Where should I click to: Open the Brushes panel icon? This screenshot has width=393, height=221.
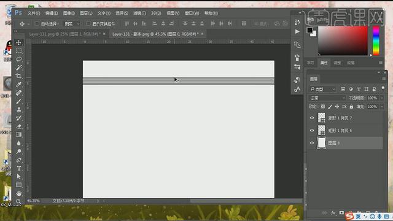297,58
